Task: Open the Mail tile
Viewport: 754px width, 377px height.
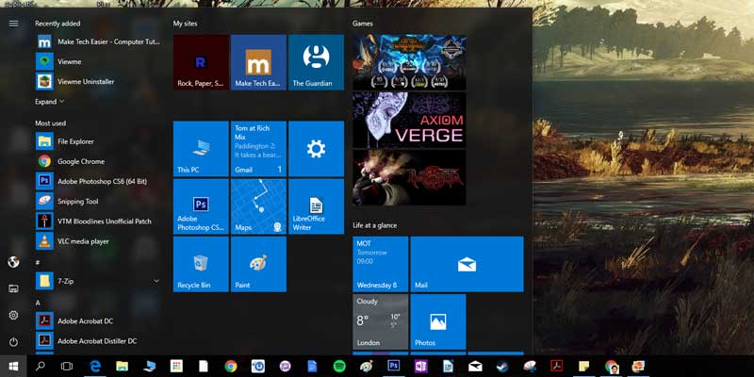Action: coord(467,264)
